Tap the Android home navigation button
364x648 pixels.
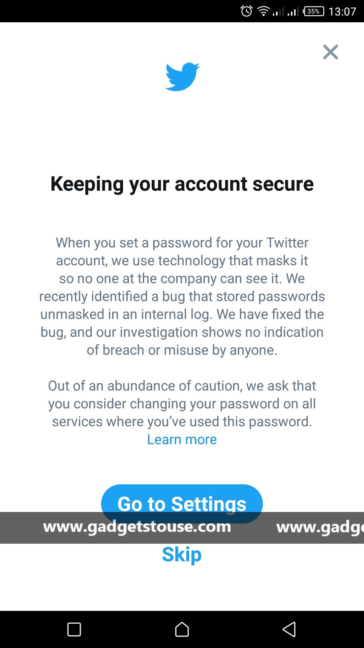182,629
